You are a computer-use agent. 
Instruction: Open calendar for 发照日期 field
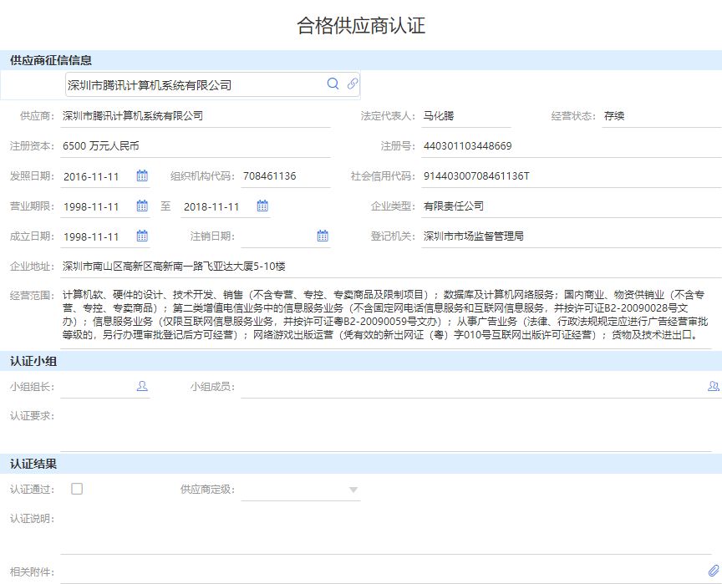click(x=142, y=175)
